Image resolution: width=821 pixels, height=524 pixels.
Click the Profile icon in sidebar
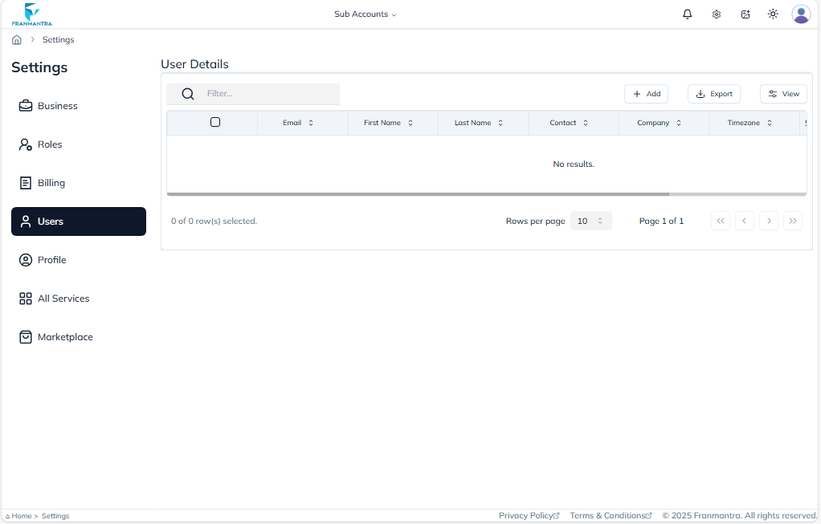click(25, 259)
